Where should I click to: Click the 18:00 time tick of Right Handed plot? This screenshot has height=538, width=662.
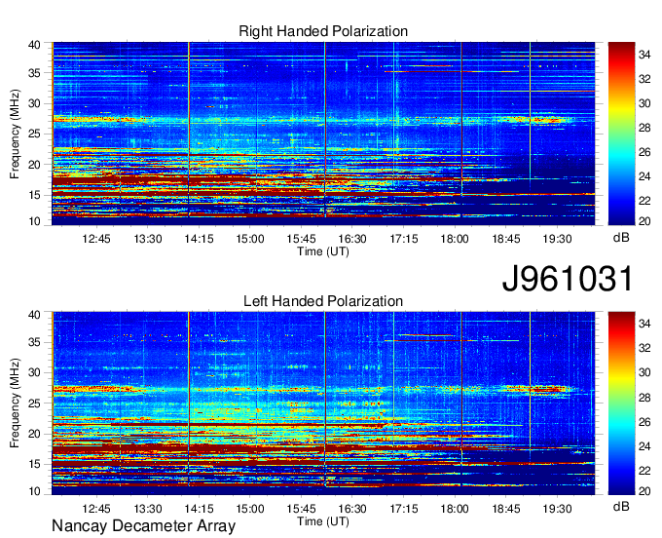tap(455, 239)
